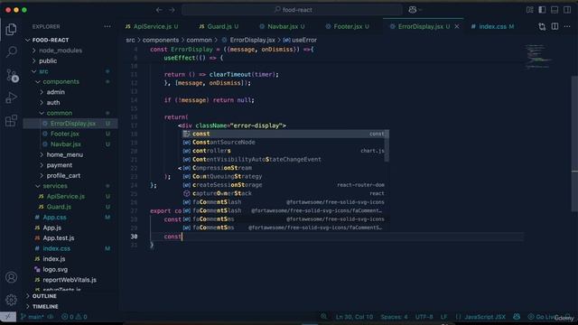This screenshot has height=325, width=578.
Task: Click the common breadcrumb segment
Action: click(199, 40)
